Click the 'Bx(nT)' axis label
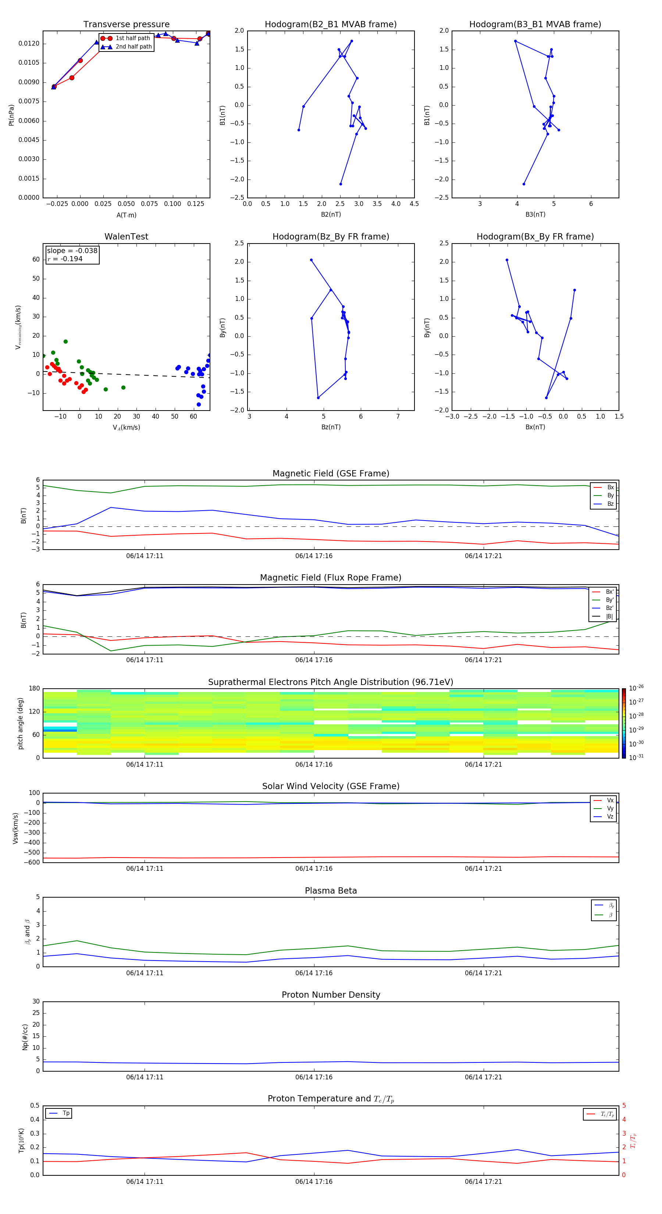The image size is (662, 1214). (x=535, y=427)
